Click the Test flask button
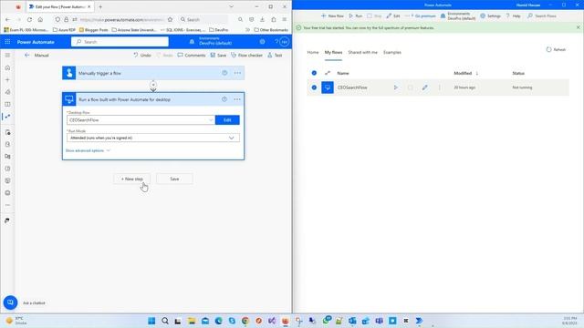Image resolution: width=584 pixels, height=328 pixels. click(x=275, y=55)
